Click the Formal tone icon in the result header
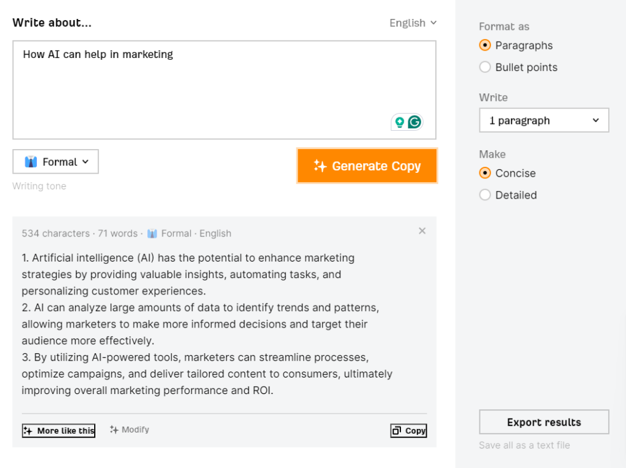 (152, 233)
